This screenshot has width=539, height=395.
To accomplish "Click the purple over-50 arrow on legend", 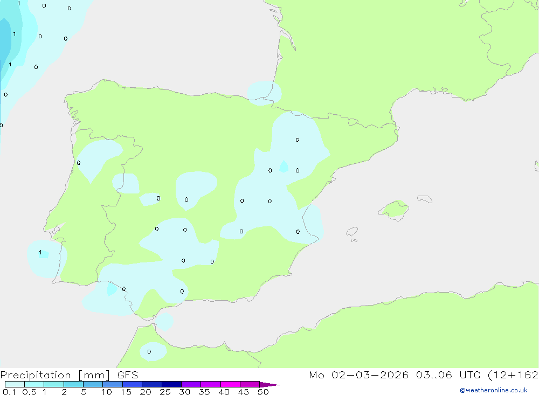I will point(269,385).
